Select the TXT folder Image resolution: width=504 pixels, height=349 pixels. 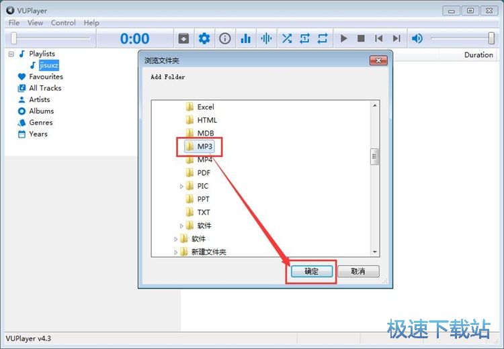[x=204, y=212]
